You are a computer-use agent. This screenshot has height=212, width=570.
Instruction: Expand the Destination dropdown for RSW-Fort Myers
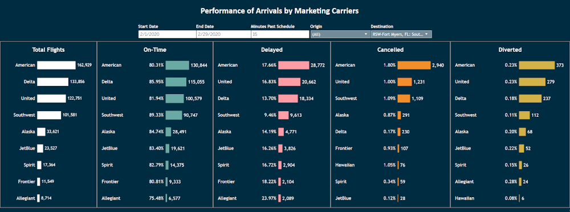pos(401,34)
